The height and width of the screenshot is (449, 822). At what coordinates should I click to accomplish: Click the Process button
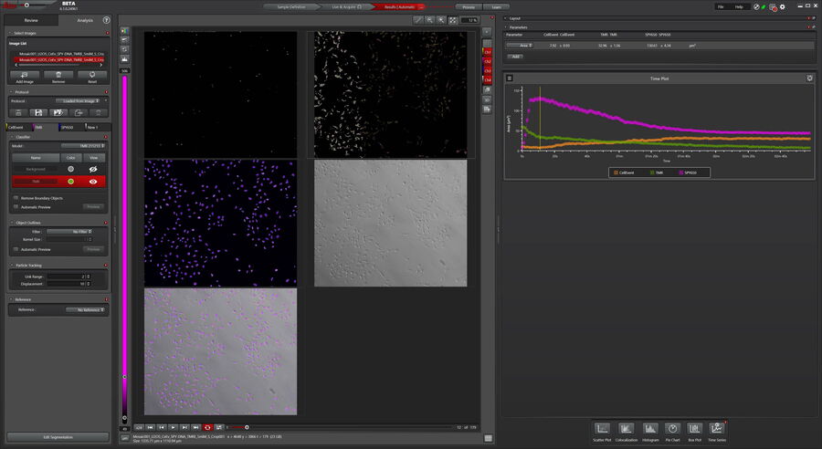point(469,6)
